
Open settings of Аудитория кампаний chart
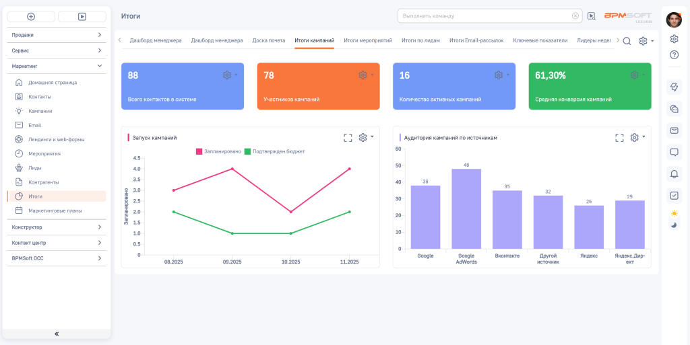tap(637, 137)
